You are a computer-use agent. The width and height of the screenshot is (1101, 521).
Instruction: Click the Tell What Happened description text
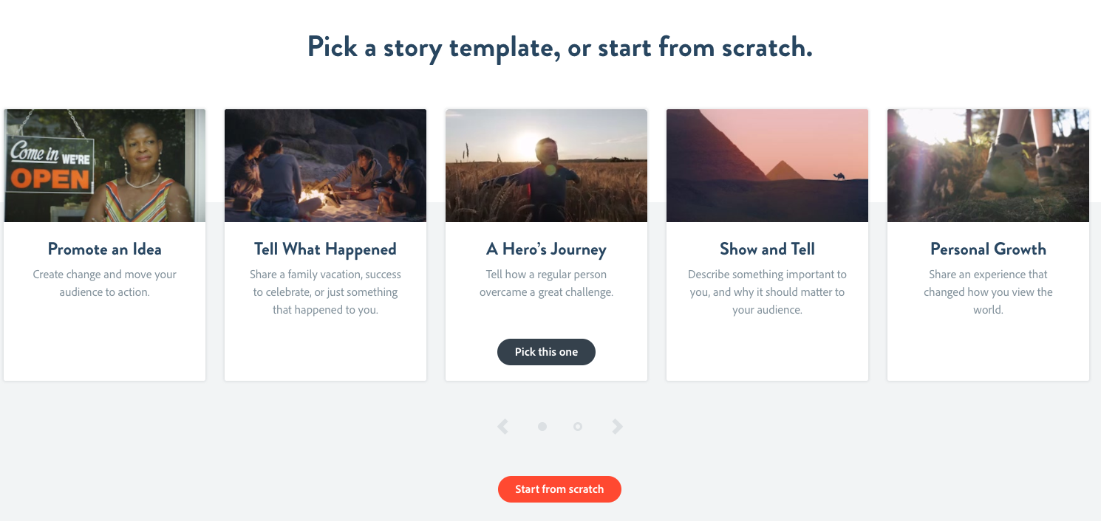(325, 292)
